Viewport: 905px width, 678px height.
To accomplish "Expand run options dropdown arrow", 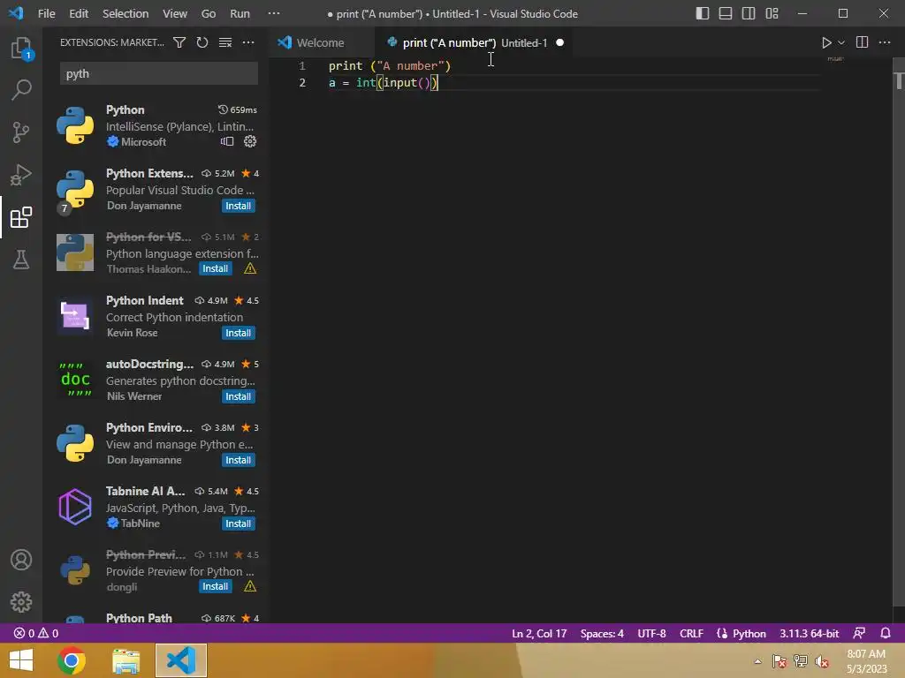I will point(841,42).
